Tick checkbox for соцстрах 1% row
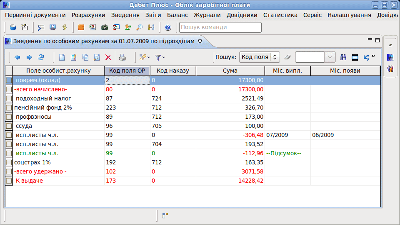The height and width of the screenshot is (225, 400). point(9,162)
